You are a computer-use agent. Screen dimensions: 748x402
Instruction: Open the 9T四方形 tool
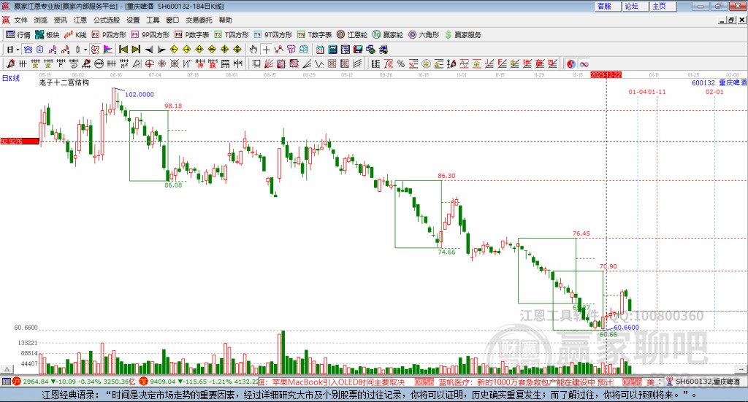click(273, 35)
